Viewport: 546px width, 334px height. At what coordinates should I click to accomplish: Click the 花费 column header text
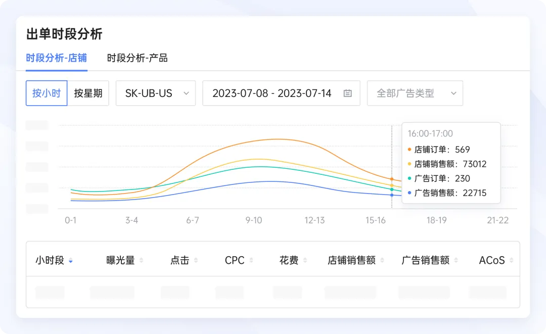point(289,260)
